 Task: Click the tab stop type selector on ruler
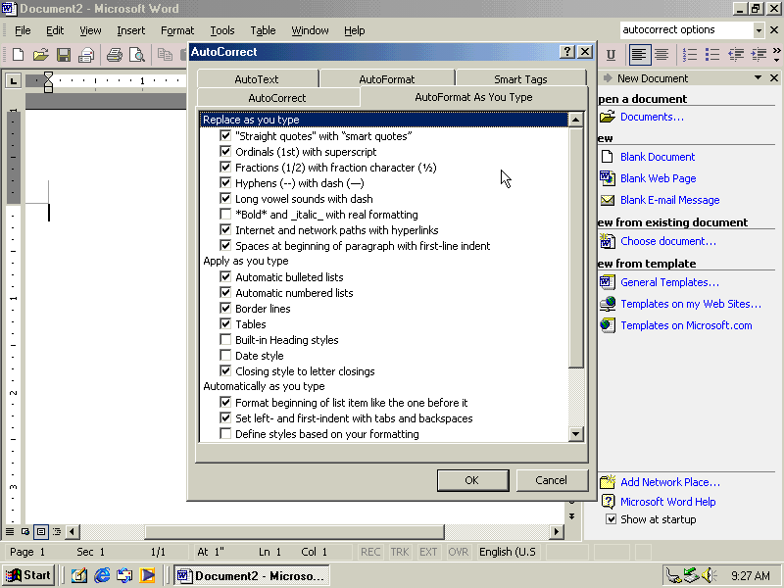pyautogui.click(x=13, y=80)
